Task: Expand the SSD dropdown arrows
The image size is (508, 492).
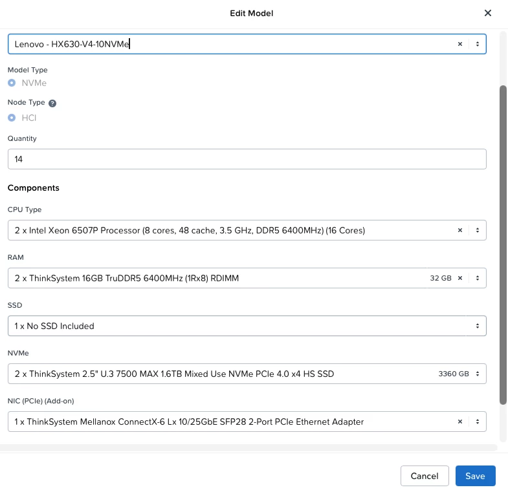Action: click(477, 326)
